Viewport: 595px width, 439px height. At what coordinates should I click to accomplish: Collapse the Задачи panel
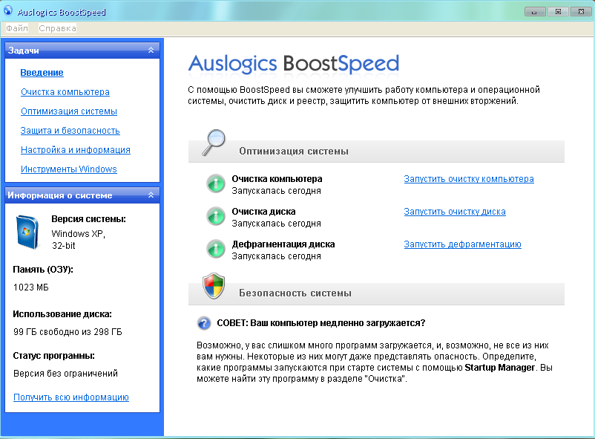[151, 51]
